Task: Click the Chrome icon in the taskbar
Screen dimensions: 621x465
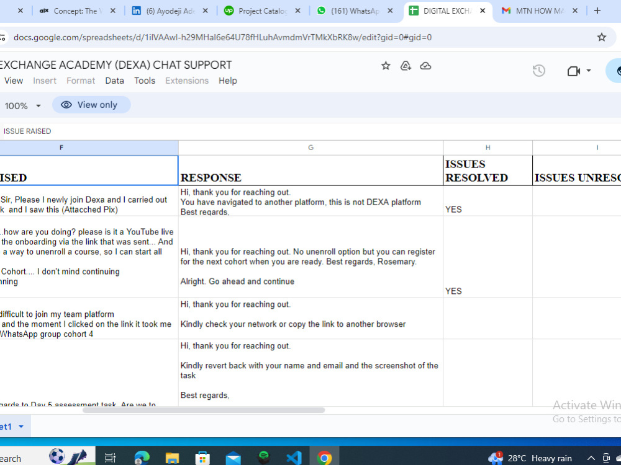Action: 324,458
